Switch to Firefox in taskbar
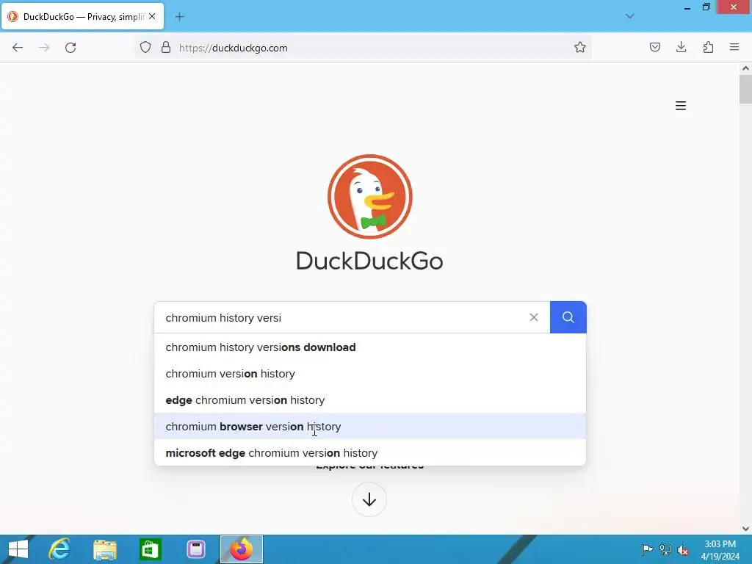 coord(241,549)
